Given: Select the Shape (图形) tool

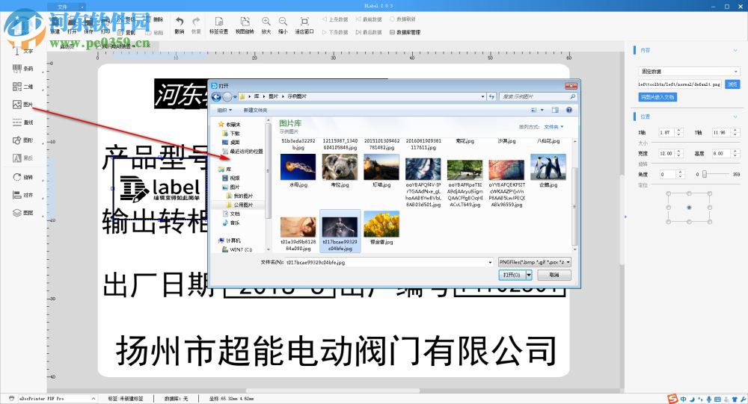Looking at the screenshot, I should click(22, 140).
